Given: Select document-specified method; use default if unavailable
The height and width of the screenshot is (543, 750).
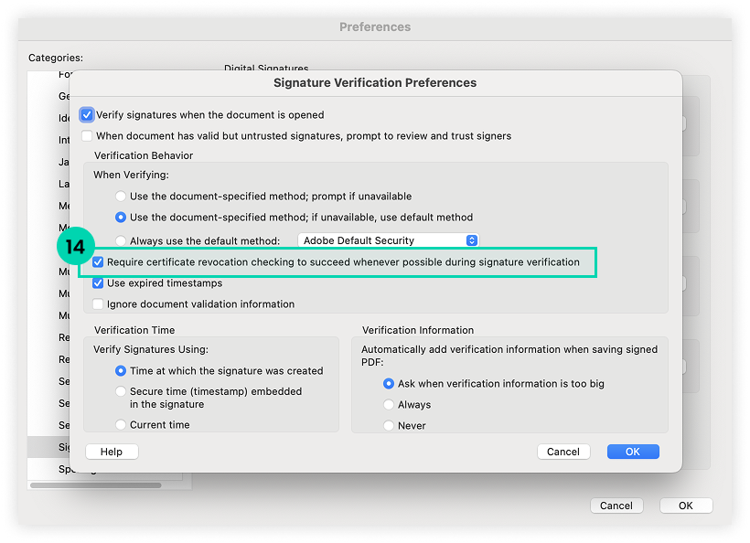Looking at the screenshot, I should pos(121,218).
